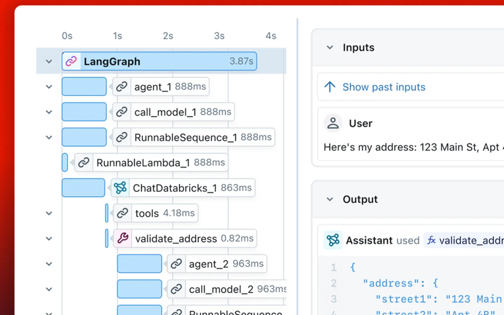Click the 4s timeline axis label
Image resolution: width=504 pixels, height=315 pixels.
tap(271, 36)
